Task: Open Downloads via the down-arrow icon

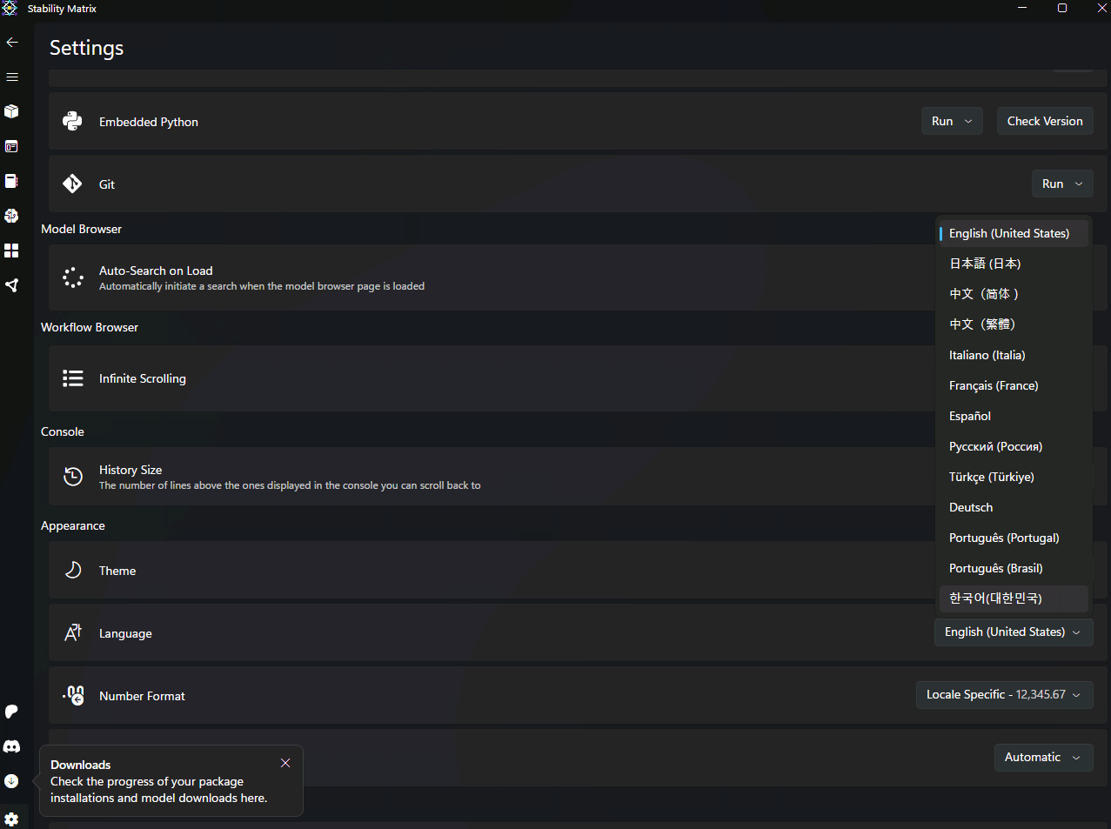Action: click(x=11, y=781)
